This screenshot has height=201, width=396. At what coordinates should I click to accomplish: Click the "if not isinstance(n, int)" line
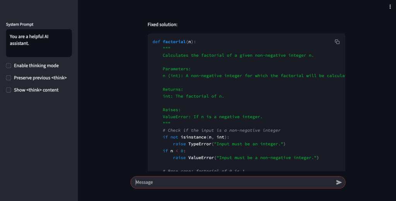[x=196, y=137]
